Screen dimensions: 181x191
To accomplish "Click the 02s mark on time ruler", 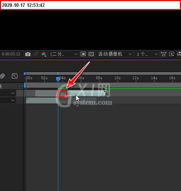I will pos(45,78).
